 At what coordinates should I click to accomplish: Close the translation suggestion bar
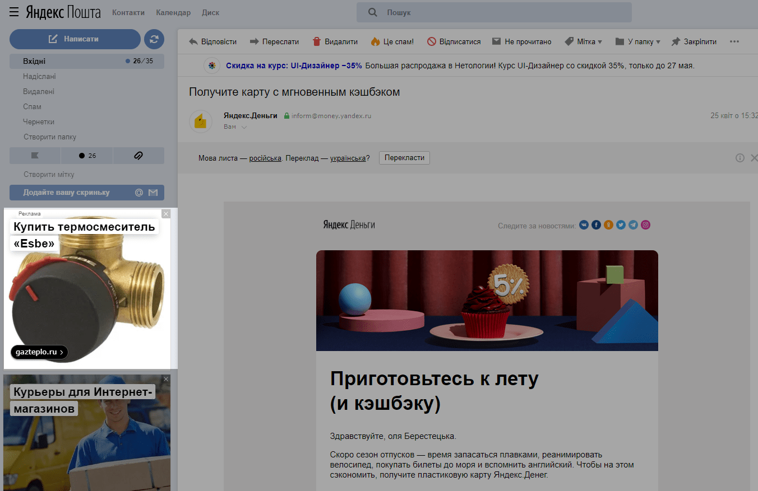[754, 158]
